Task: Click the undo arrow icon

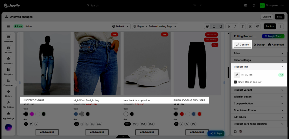Action: click(229, 26)
